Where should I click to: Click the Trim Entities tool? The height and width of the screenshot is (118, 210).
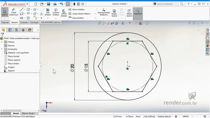tap(48, 12)
